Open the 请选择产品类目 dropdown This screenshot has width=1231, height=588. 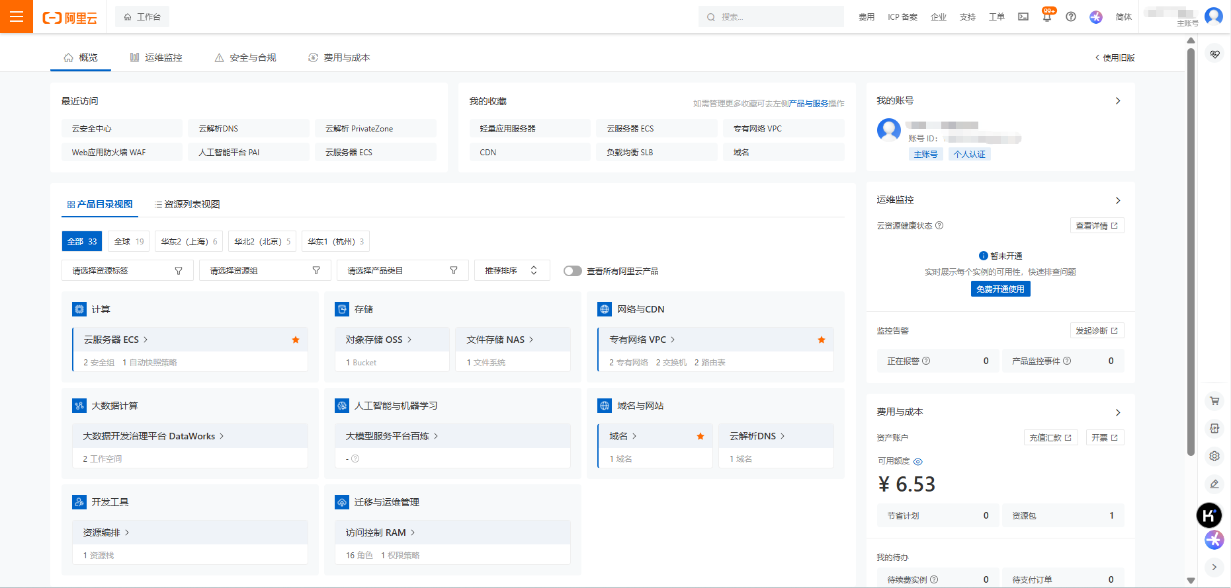tap(402, 270)
